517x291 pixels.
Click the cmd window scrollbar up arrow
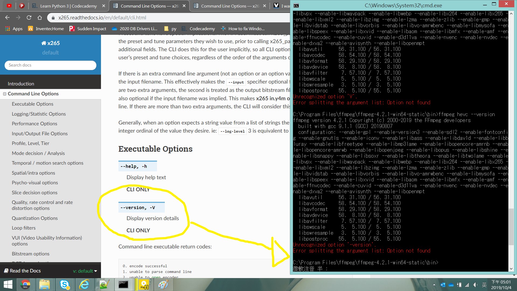point(511,13)
